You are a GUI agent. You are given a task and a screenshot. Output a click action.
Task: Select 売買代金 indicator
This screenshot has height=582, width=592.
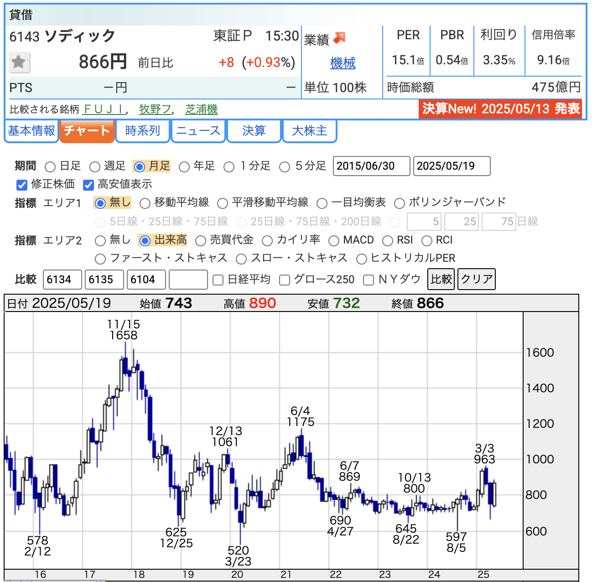click(201, 240)
